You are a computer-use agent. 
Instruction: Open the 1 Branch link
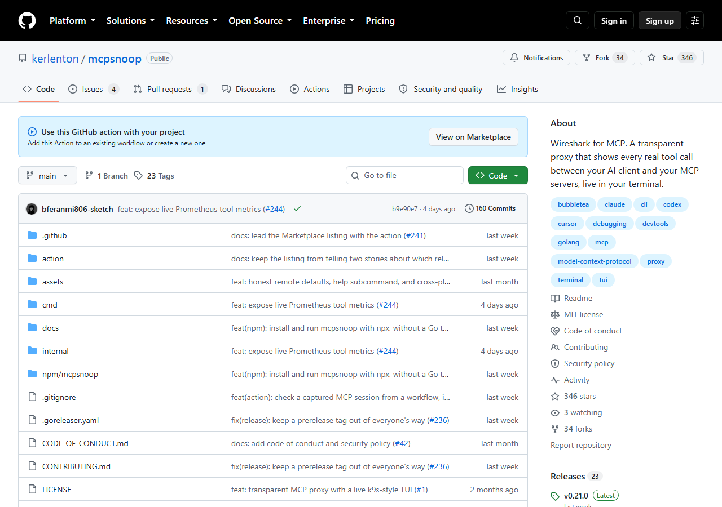tap(107, 176)
